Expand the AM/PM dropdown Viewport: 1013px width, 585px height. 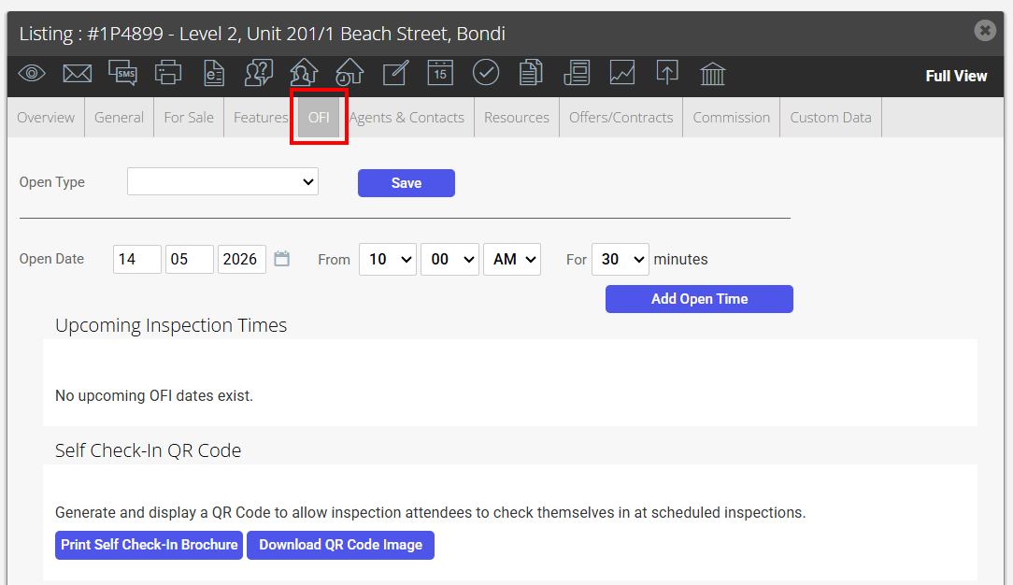[x=512, y=259]
